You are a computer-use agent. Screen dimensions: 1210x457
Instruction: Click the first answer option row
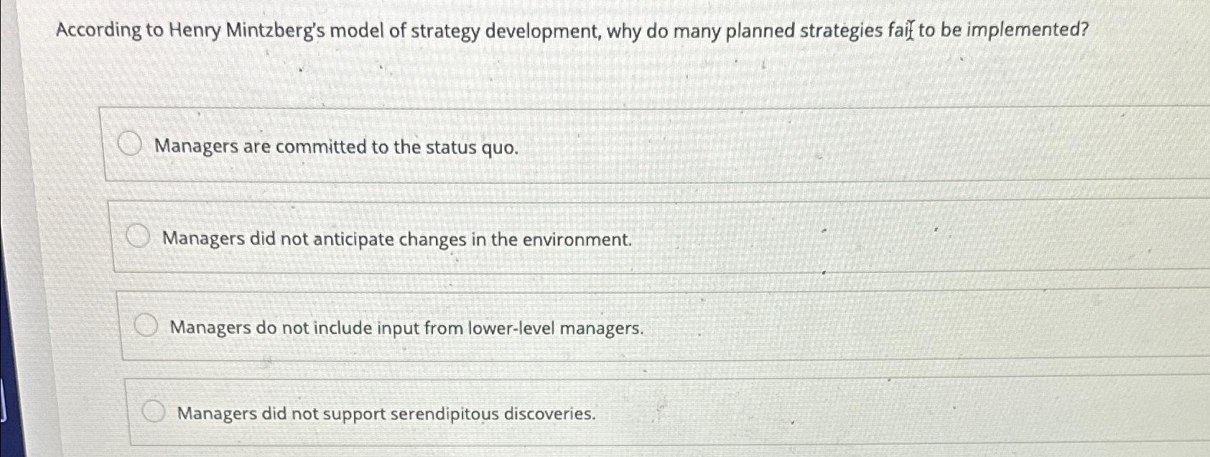[574, 144]
